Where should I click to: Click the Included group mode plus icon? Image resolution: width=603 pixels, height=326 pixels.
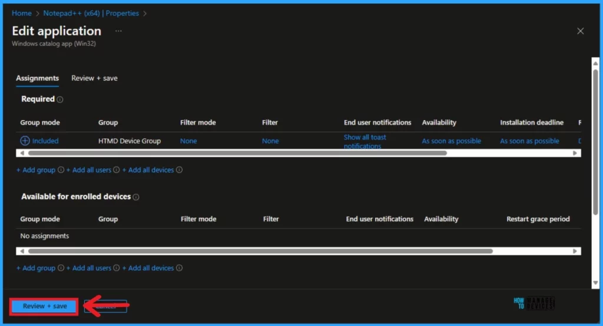(25, 141)
